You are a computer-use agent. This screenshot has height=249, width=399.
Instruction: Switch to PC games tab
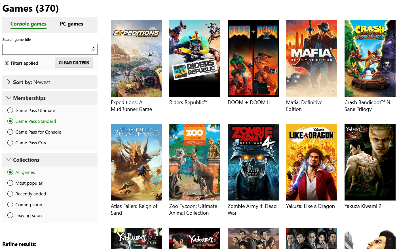[71, 24]
